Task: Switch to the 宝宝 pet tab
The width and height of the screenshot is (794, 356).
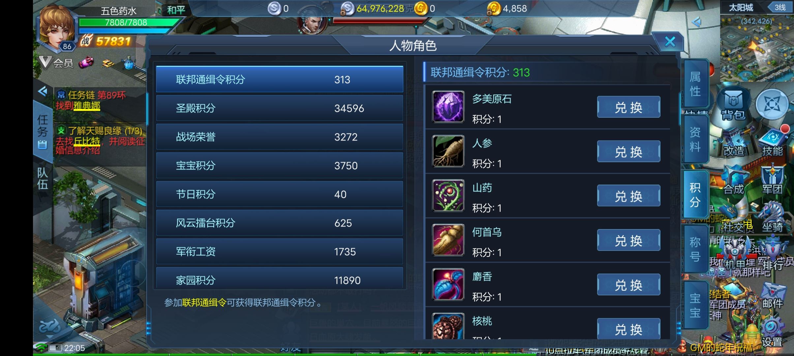Action: (695, 305)
